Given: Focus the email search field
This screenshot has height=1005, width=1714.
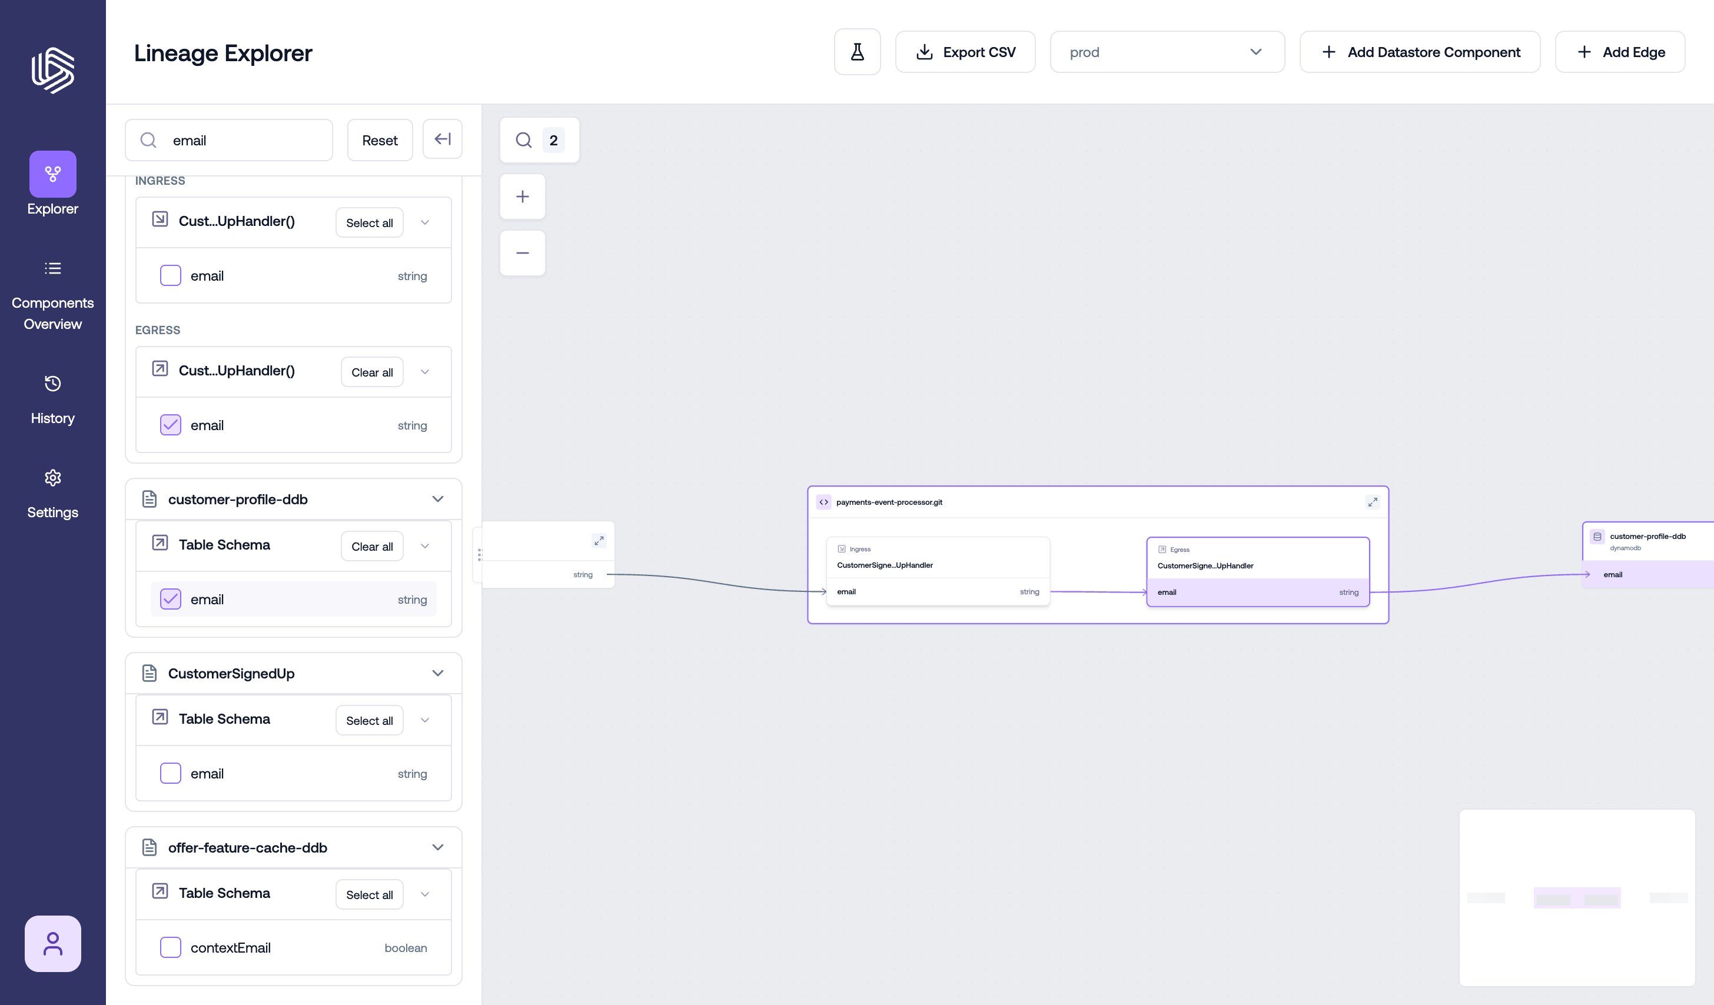Looking at the screenshot, I should (228, 140).
